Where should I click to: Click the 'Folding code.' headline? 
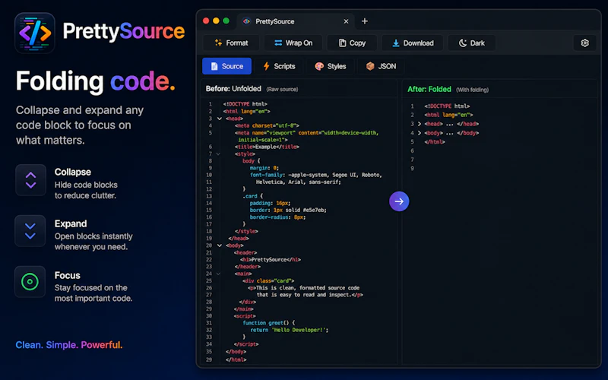[96, 81]
